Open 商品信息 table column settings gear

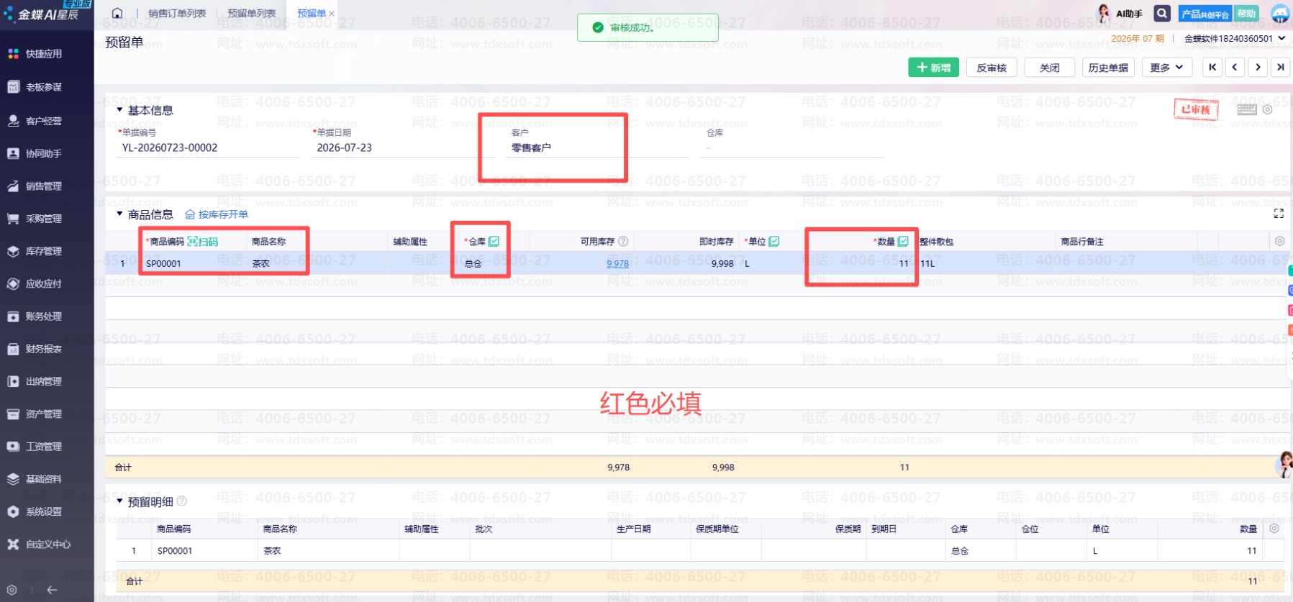point(1279,242)
